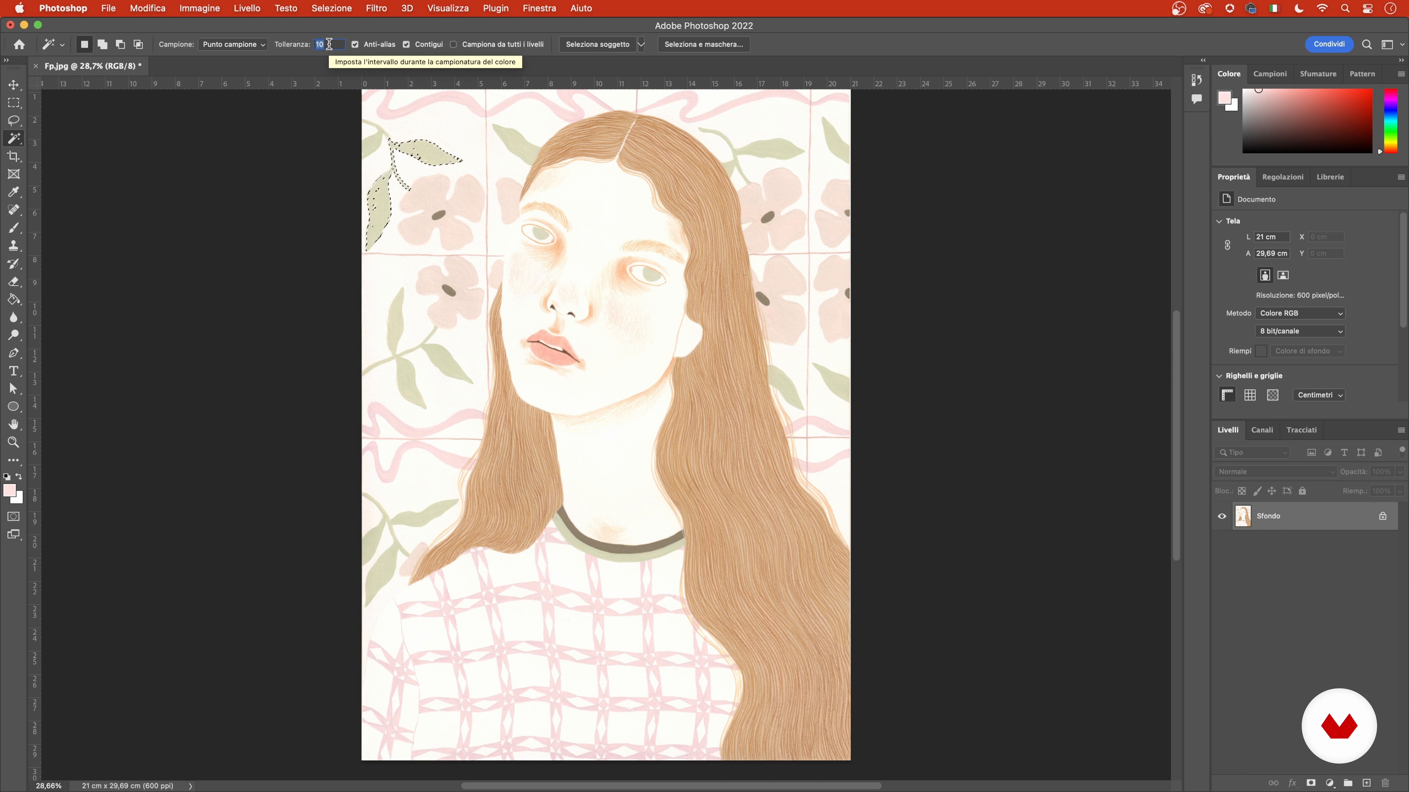Switch to the Campioni tab

click(1270, 74)
